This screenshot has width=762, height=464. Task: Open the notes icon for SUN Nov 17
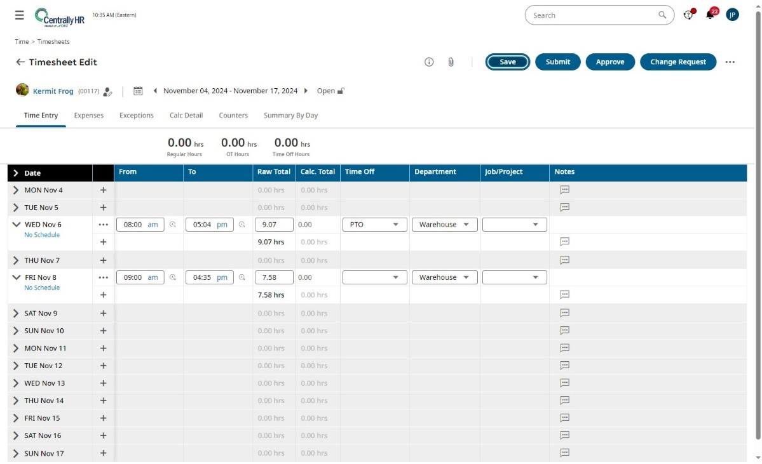pos(565,453)
